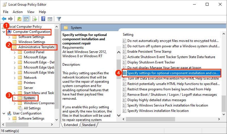The height and width of the screenshot is (134, 227).
Task: Expand the System folder node
Action: coord(15,98)
